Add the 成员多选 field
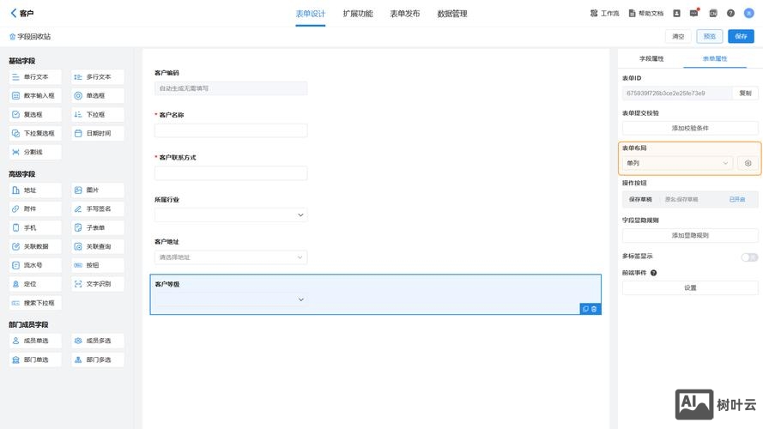This screenshot has height=429, width=763. pyautogui.click(x=97, y=341)
